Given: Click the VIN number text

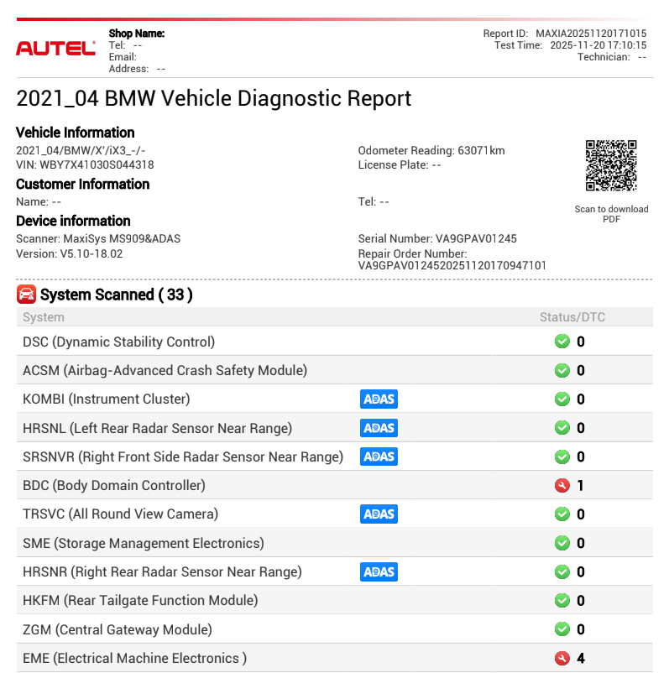Looking at the screenshot, I should pyautogui.click(x=85, y=165).
